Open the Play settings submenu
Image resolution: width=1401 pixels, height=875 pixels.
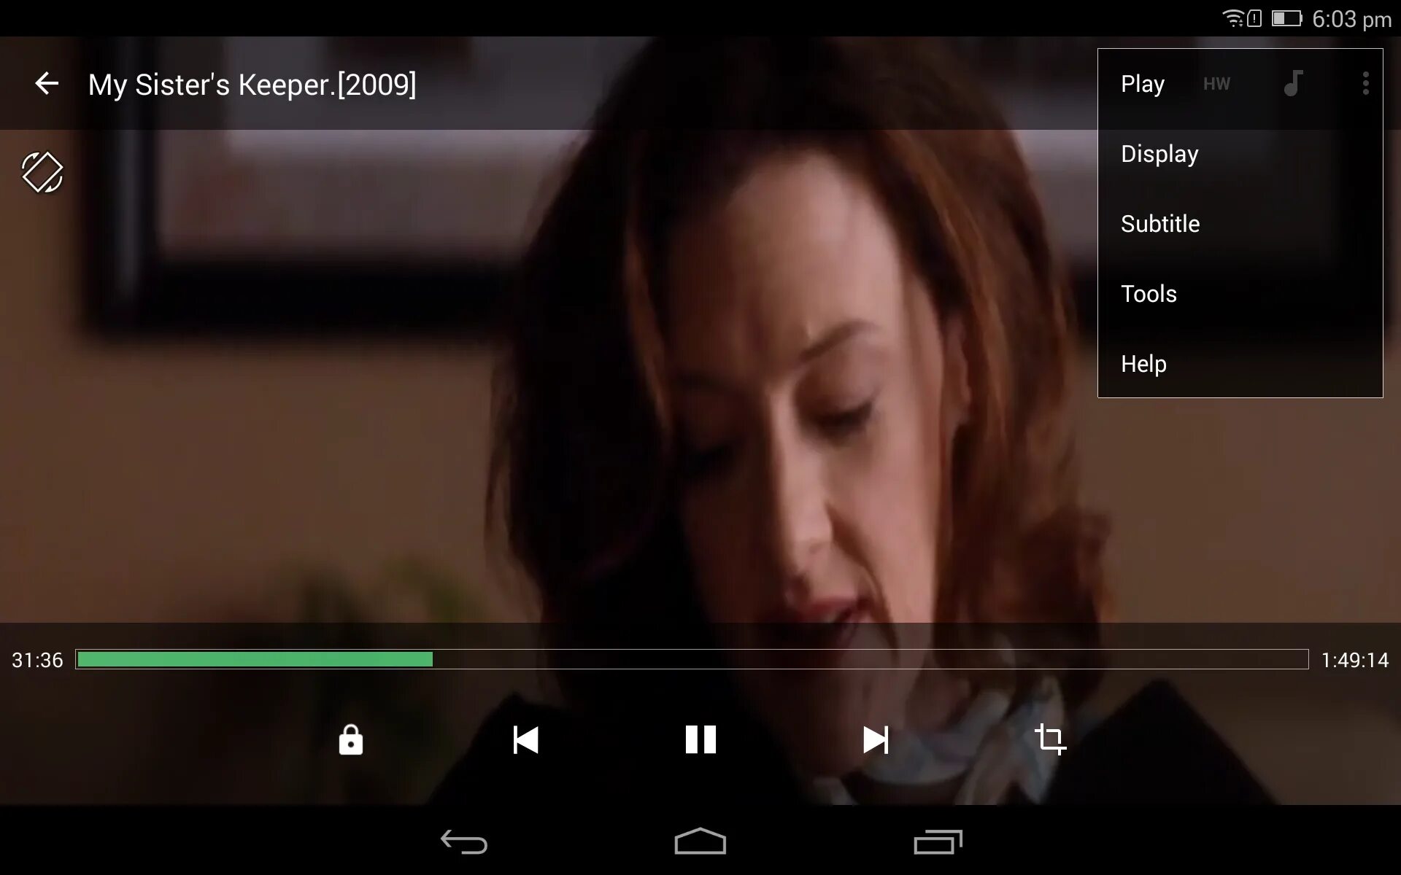click(1143, 84)
